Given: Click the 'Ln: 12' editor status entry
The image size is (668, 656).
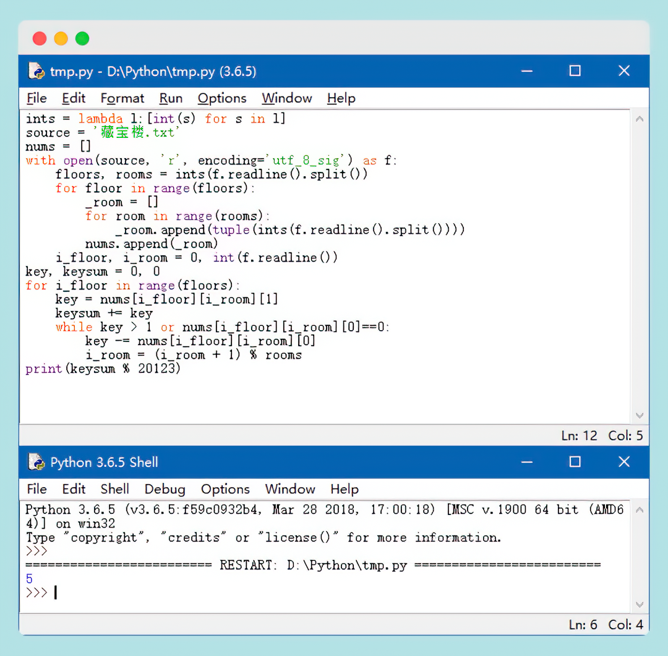Looking at the screenshot, I should [579, 435].
